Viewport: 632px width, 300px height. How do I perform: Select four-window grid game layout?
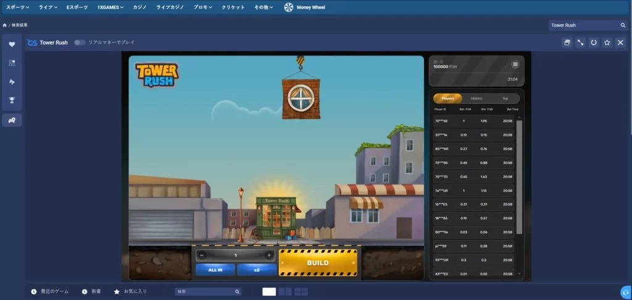coord(301,291)
